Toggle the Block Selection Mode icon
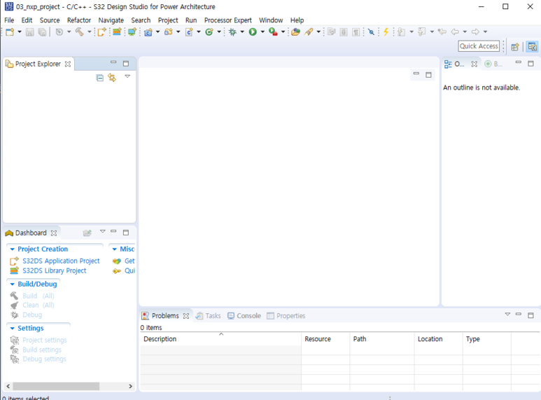The image size is (541, 400). tap(344, 32)
